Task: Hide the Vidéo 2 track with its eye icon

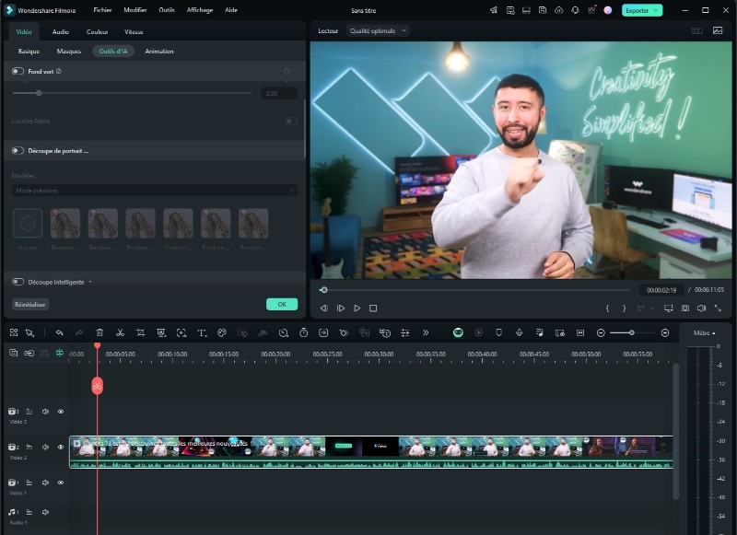Action: point(61,448)
